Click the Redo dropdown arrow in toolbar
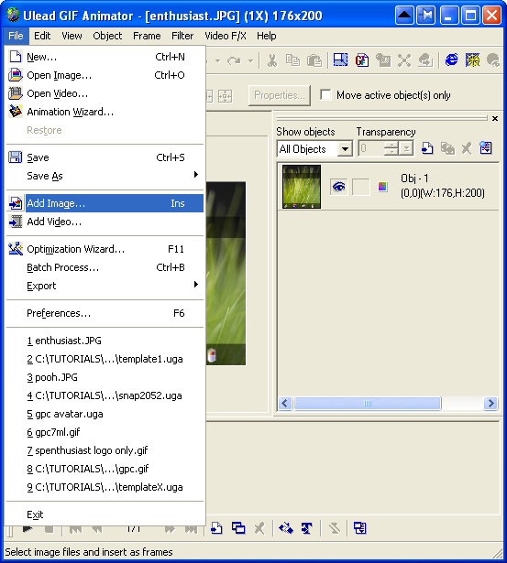Viewport: 507px width, 563px height. (251, 60)
